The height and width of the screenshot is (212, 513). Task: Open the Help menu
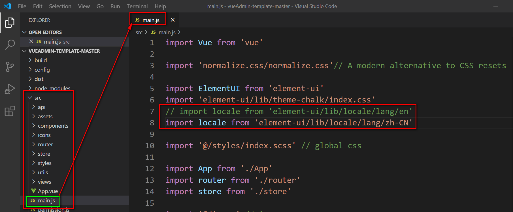[x=160, y=6]
